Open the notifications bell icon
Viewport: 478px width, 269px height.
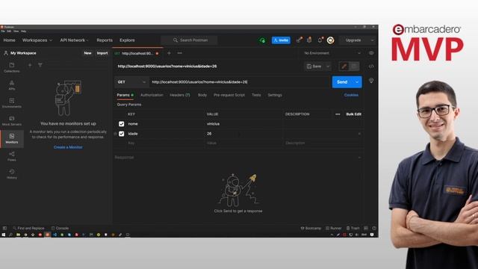[320, 40]
